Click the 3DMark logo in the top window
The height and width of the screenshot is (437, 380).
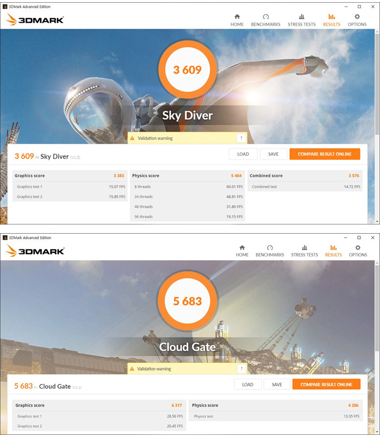pyautogui.click(x=35, y=20)
